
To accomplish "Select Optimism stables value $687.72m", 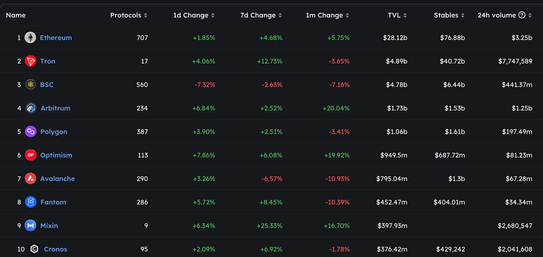I will tap(450, 155).
